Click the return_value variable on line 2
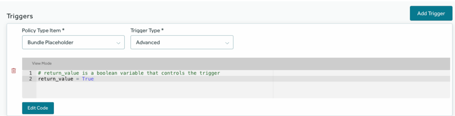Image resolution: width=455 pixels, height=116 pixels. point(56,79)
